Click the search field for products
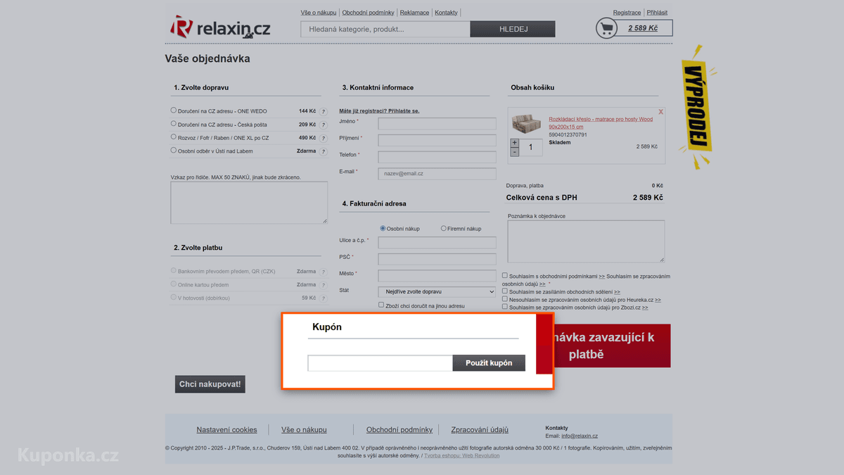 (385, 29)
